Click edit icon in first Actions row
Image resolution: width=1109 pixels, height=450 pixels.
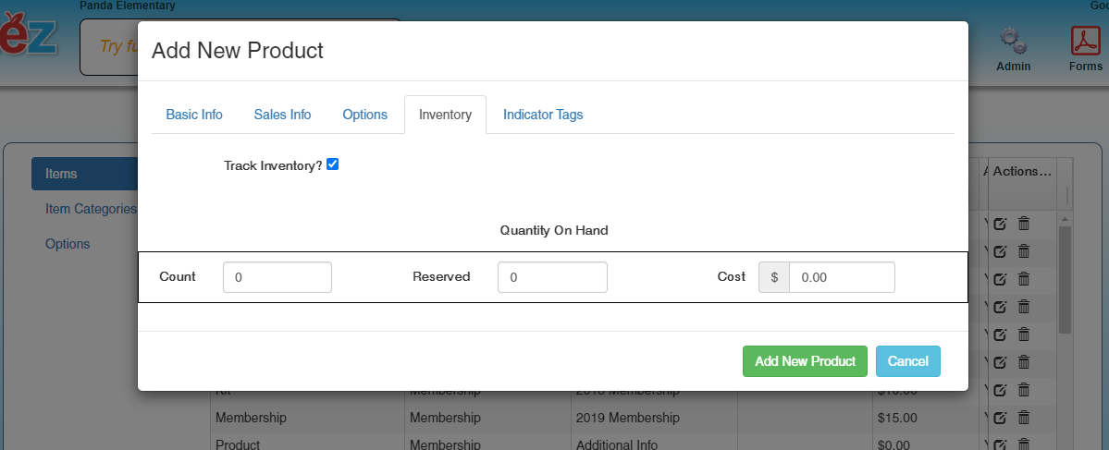(x=1000, y=224)
